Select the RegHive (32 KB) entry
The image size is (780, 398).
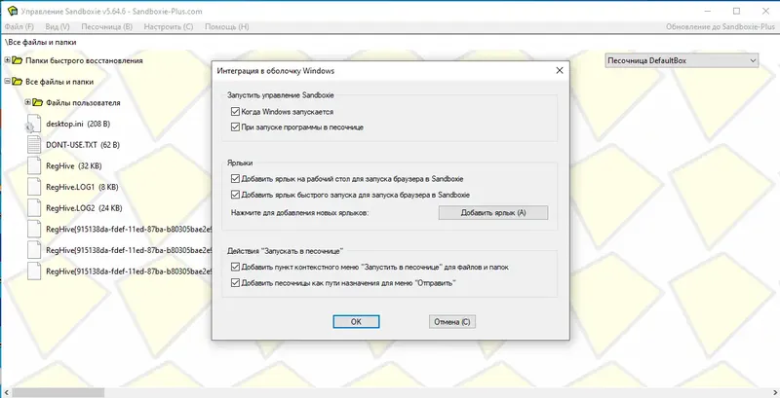(74, 165)
